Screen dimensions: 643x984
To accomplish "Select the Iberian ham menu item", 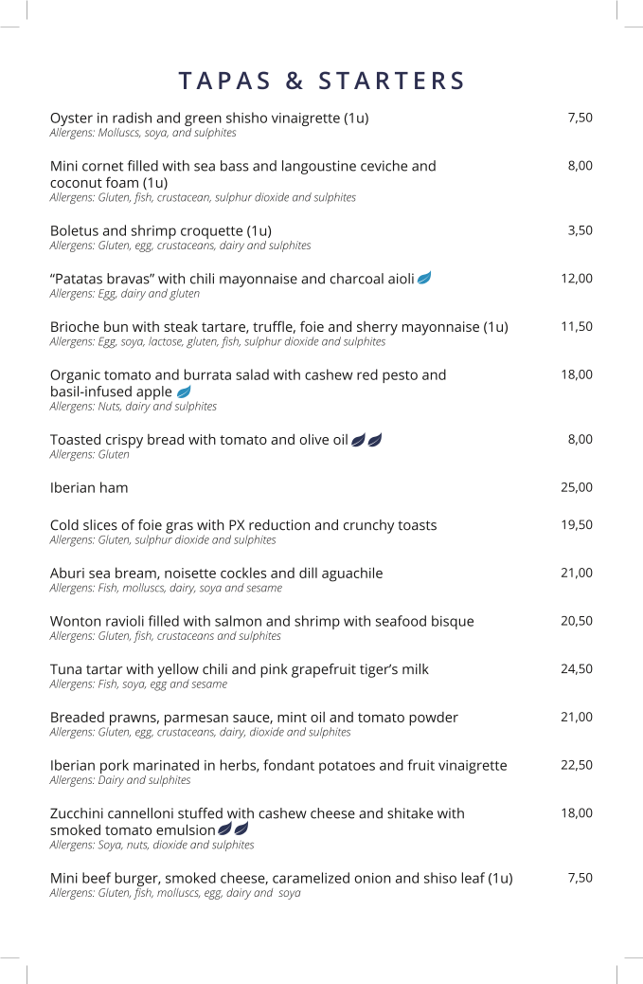I will (89, 487).
